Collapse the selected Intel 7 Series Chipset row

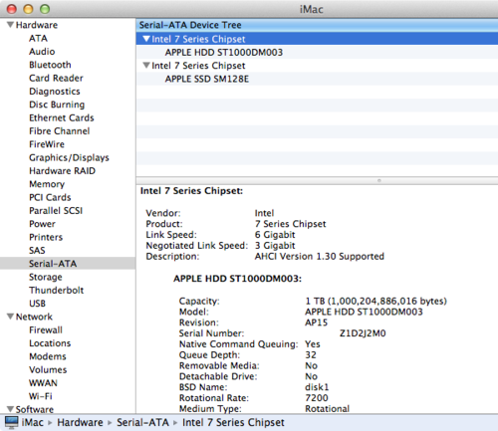[x=146, y=39]
